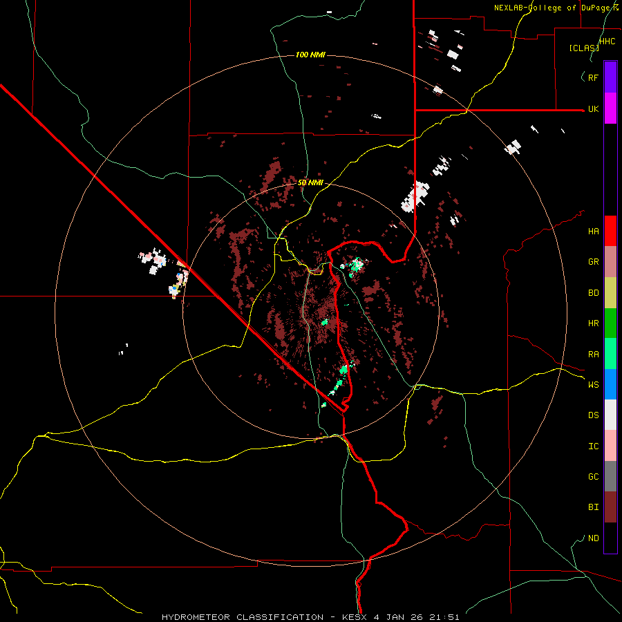Click the UK legend label
The height and width of the screenshot is (622, 622).
coord(593,109)
